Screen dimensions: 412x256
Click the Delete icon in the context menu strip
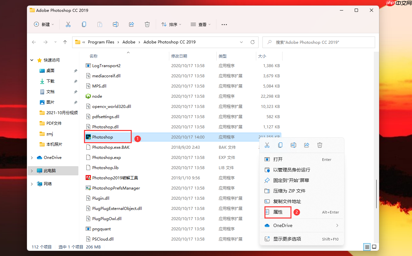(x=320, y=145)
